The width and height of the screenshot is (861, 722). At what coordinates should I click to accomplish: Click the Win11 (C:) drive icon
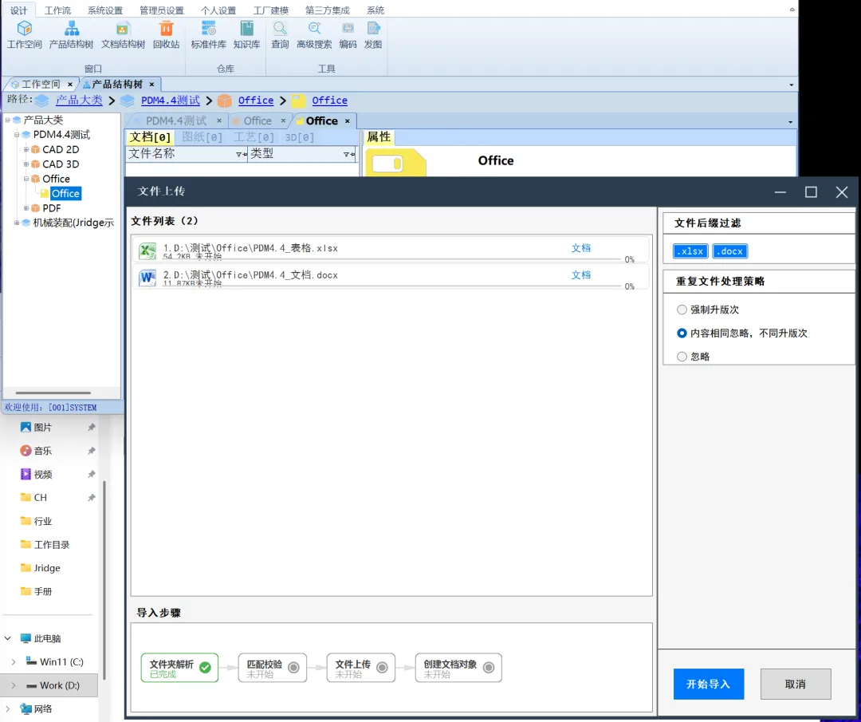(31, 661)
